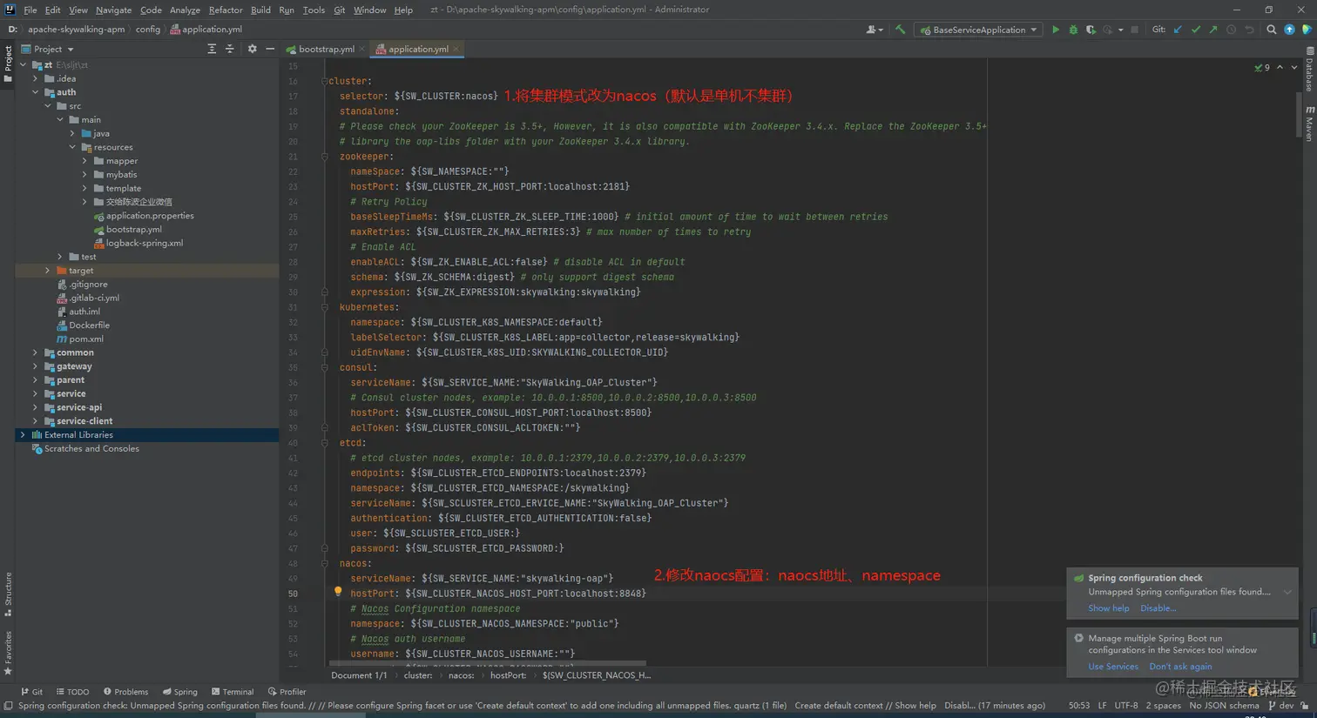Click Use Services link
This screenshot has width=1317, height=718.
click(x=1113, y=667)
